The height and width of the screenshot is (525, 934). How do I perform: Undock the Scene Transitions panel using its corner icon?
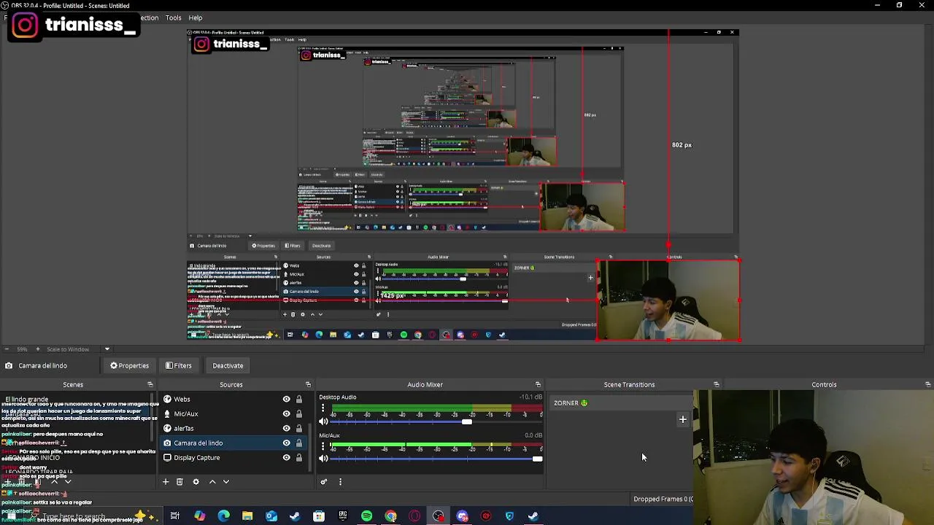pyautogui.click(x=716, y=384)
